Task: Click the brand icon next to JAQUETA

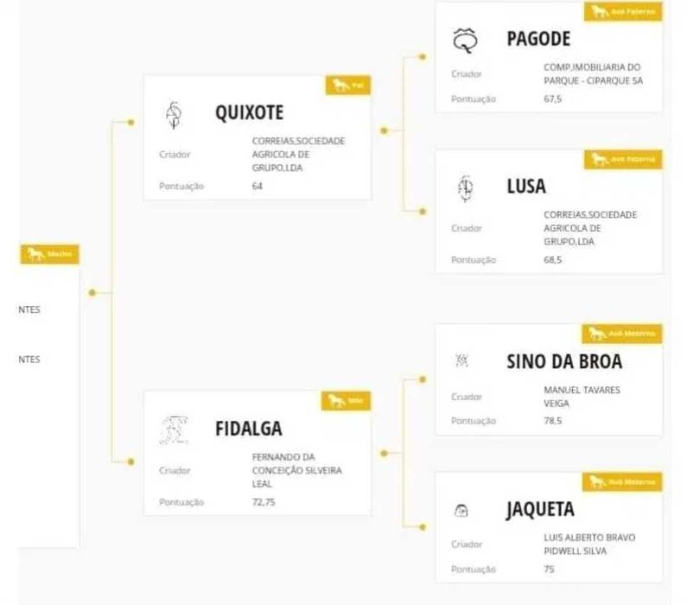Action: click(461, 511)
